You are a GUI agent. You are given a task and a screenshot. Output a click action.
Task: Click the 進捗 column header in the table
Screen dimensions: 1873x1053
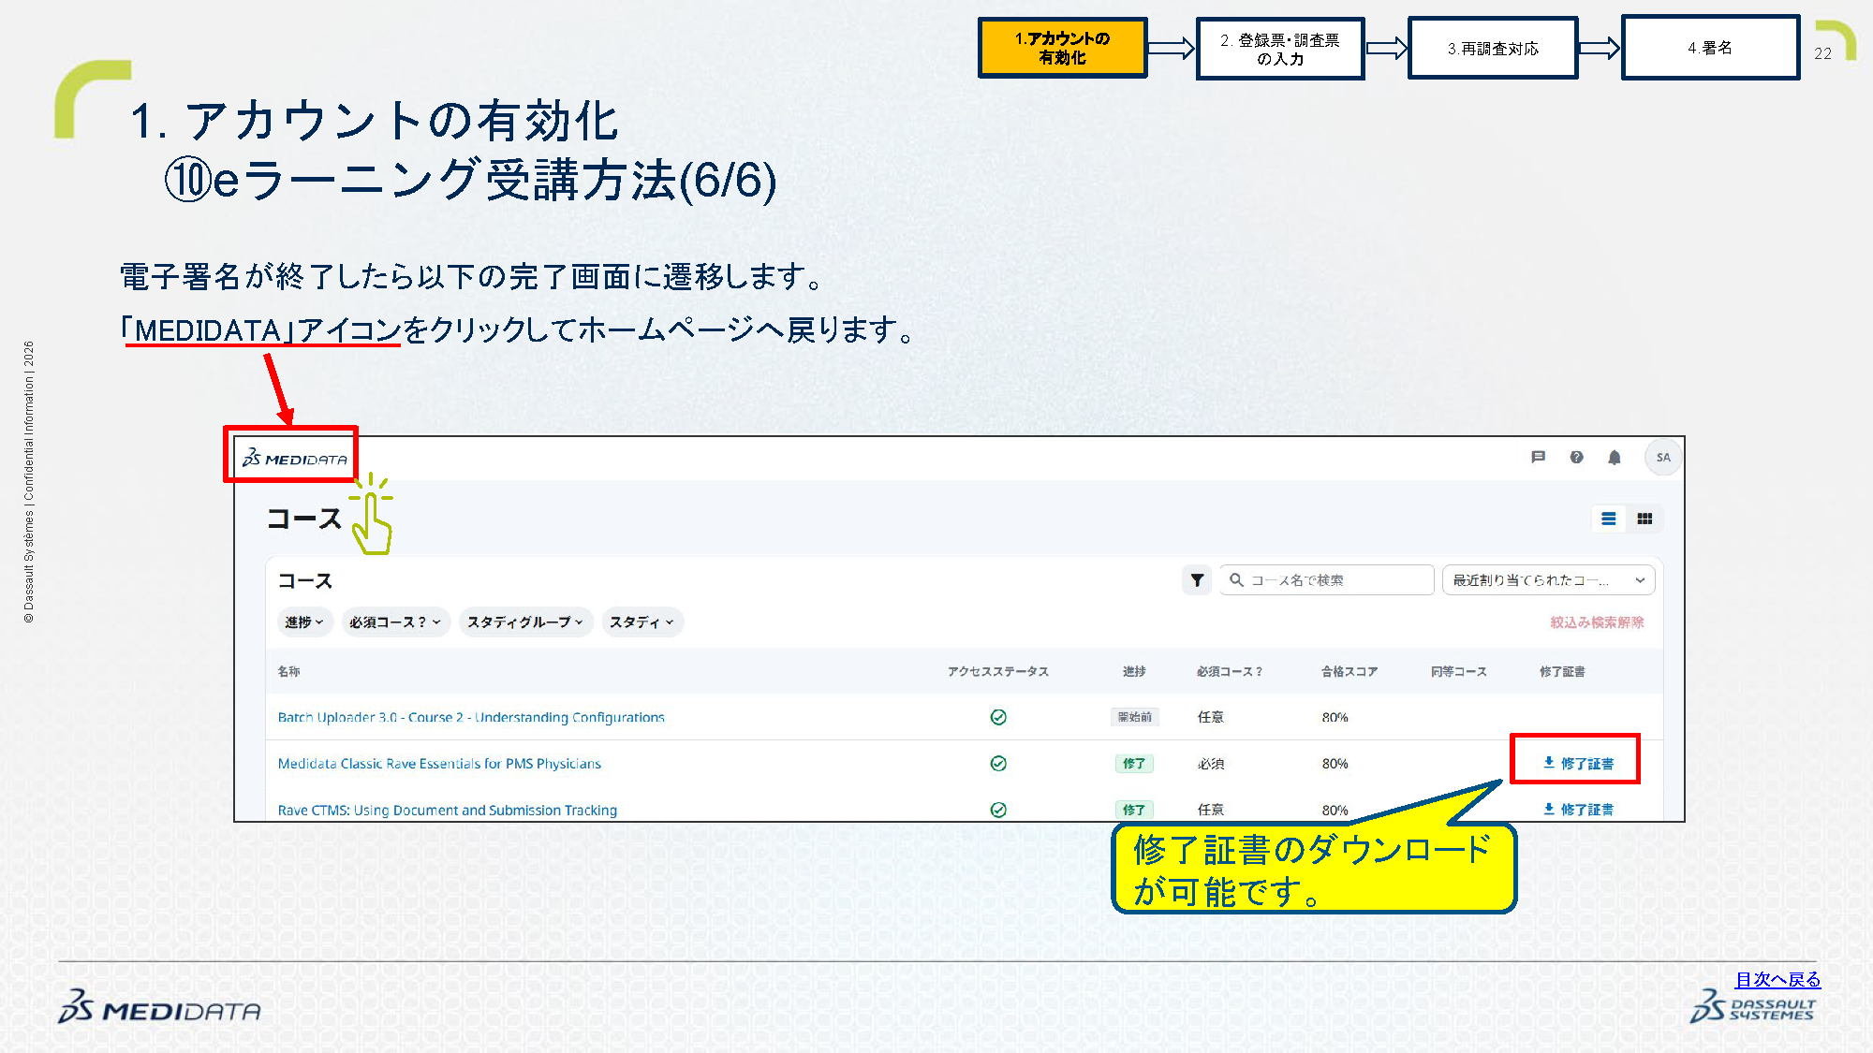click(x=1134, y=671)
